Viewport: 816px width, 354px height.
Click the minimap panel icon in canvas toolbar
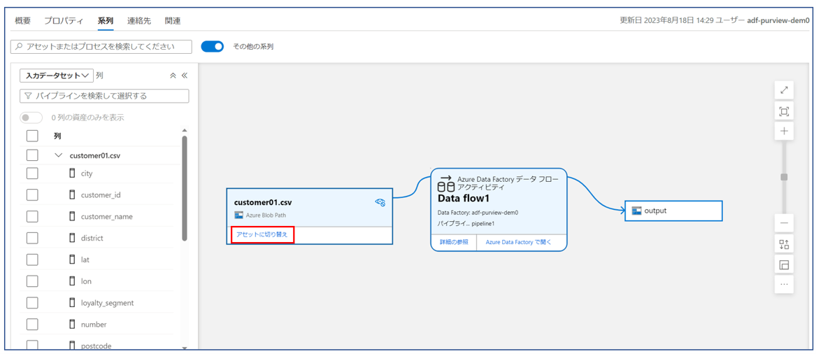pyautogui.click(x=784, y=265)
